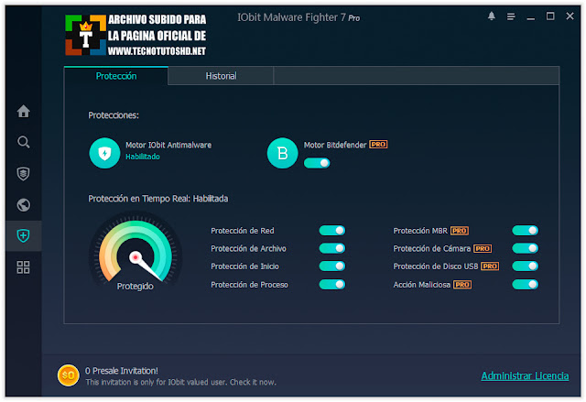Screen dimensions: 586x402
Task: Click the IObit Malware Fighter 7 Pro title
Action: (298, 17)
